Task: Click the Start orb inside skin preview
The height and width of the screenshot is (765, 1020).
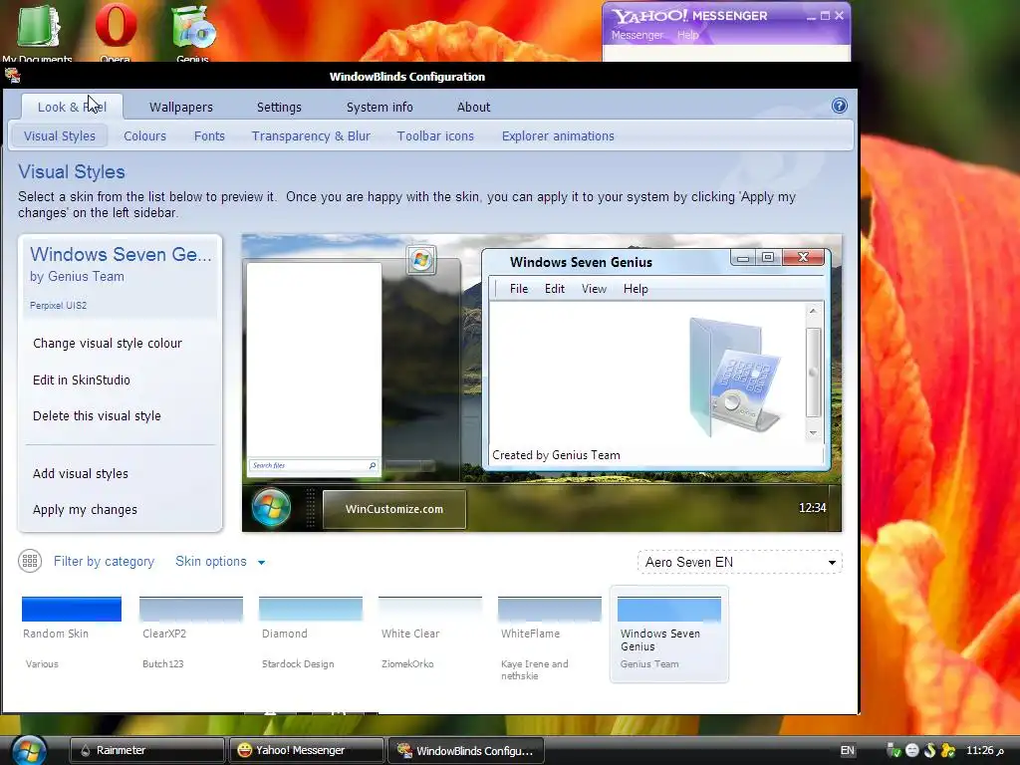Action: point(271,507)
